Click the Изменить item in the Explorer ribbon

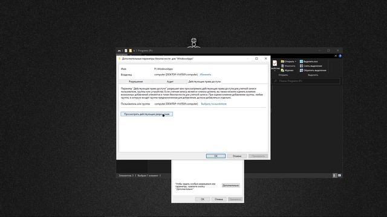[288, 66]
